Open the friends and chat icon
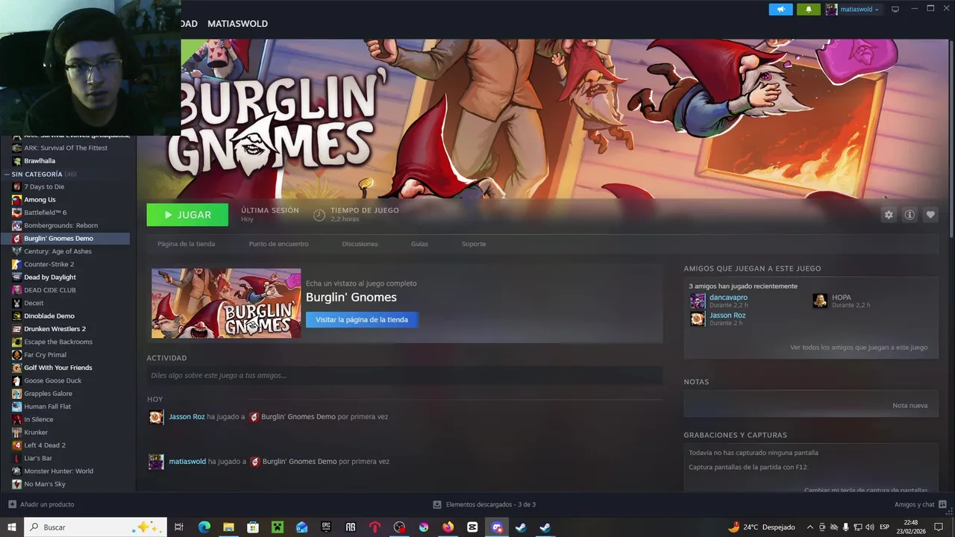 [943, 505]
